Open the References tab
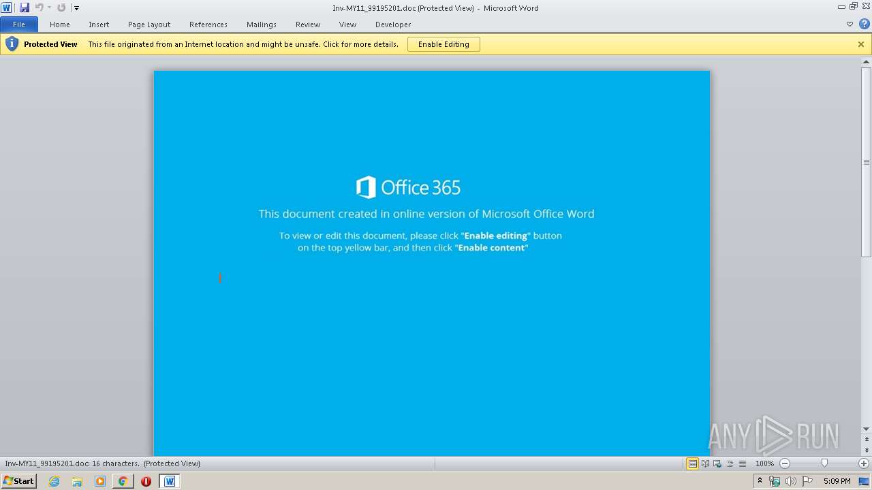The width and height of the screenshot is (872, 490). 208,24
